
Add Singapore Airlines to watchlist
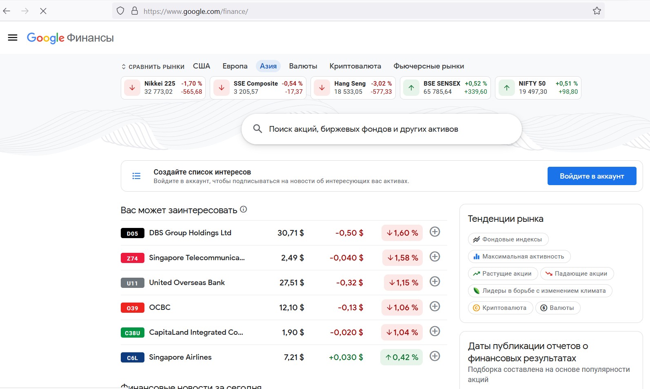[x=435, y=356]
